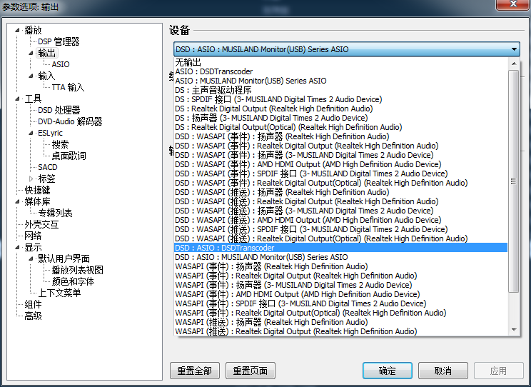Collapse the 显示 tree node arrow
531x387 pixels.
[x=19, y=247]
